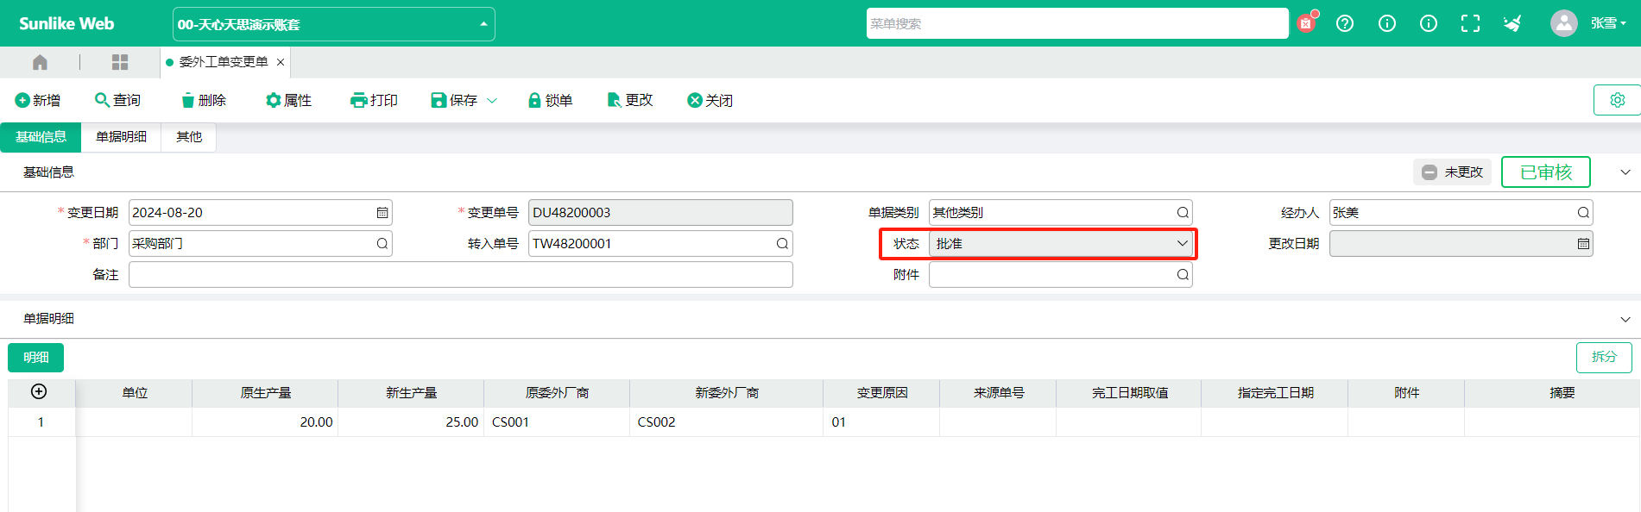Toggle fullscreen mode icon
Screen dimensions: 1641x512
click(x=1470, y=23)
